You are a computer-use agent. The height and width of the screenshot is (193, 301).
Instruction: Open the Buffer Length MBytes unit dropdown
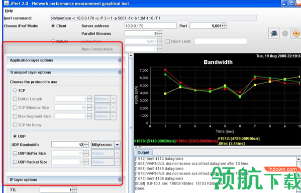coord(113,99)
